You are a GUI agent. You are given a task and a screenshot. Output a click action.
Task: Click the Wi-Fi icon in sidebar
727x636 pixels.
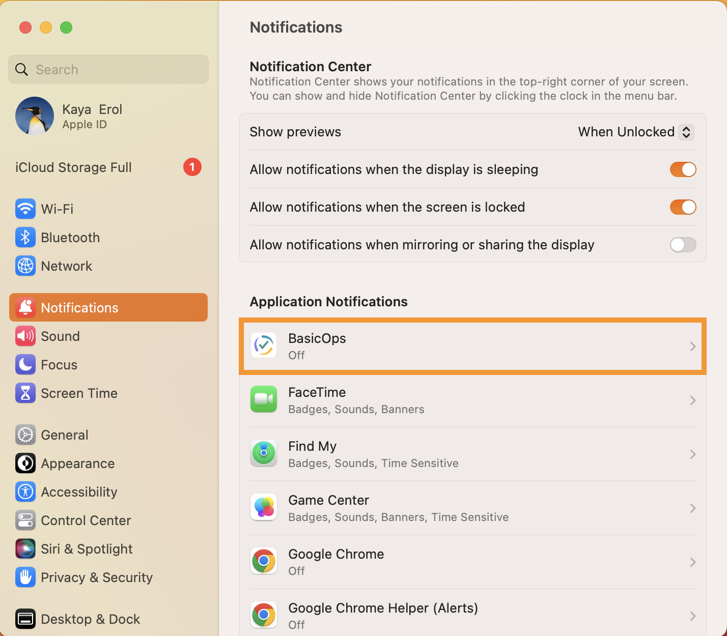[x=25, y=209]
